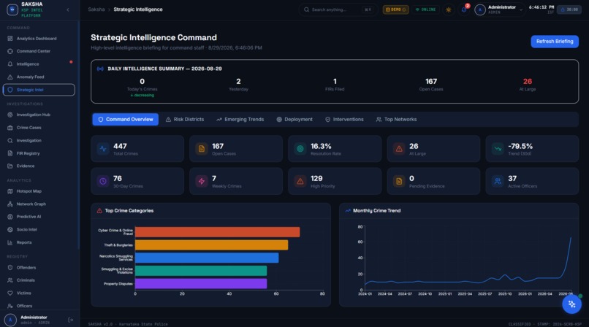589x327 pixels.
Task: Click the Refresh Briefing button
Action: coord(555,42)
